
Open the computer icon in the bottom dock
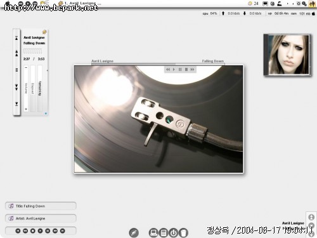153,233
